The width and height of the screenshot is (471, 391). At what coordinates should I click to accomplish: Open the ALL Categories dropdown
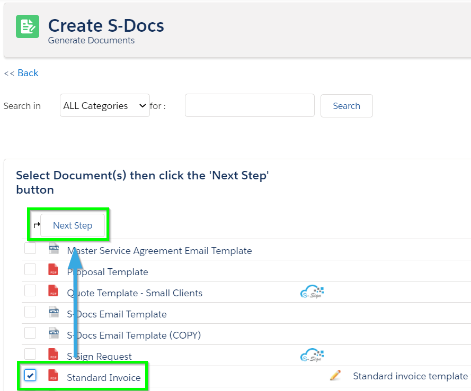click(105, 105)
